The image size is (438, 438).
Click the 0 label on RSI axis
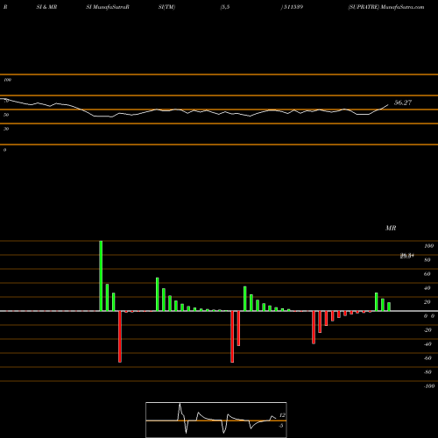coord(4,150)
